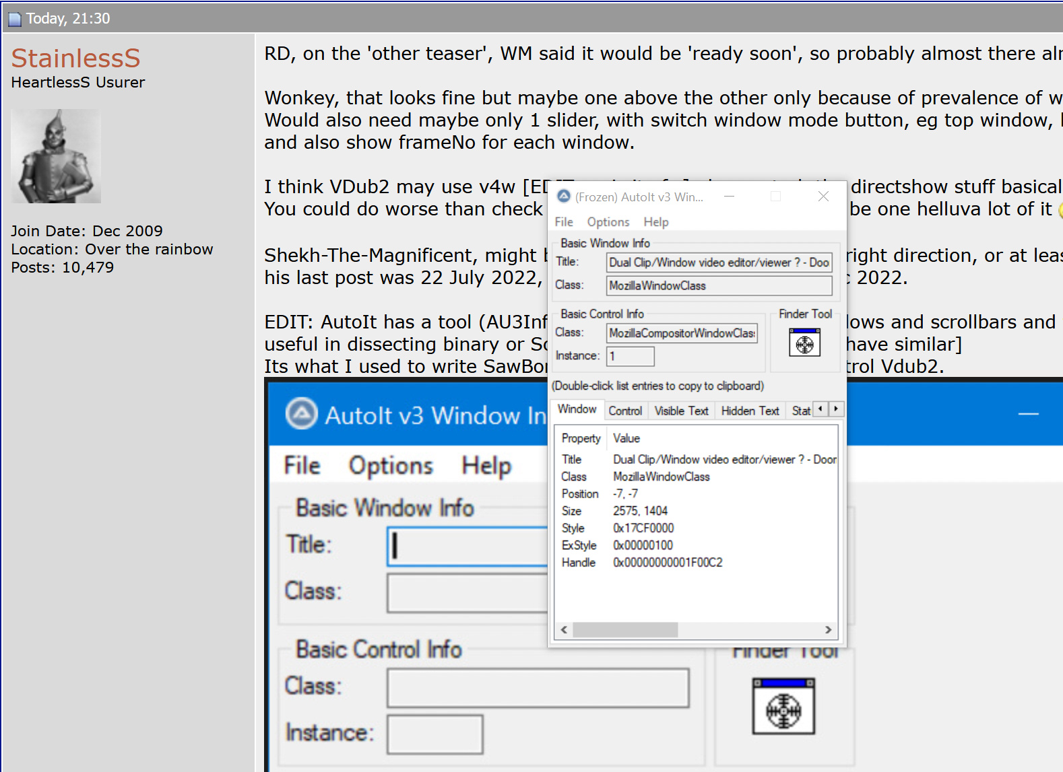Click the HeartlessS Usurer user title
Screen dimensions: 1063x772
pyautogui.click(x=77, y=82)
